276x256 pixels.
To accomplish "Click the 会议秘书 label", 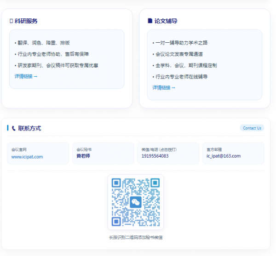I will [x=84, y=150].
